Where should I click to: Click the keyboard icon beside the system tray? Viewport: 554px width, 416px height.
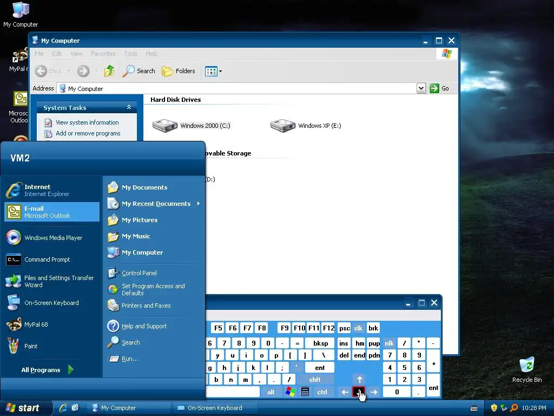tap(474, 408)
